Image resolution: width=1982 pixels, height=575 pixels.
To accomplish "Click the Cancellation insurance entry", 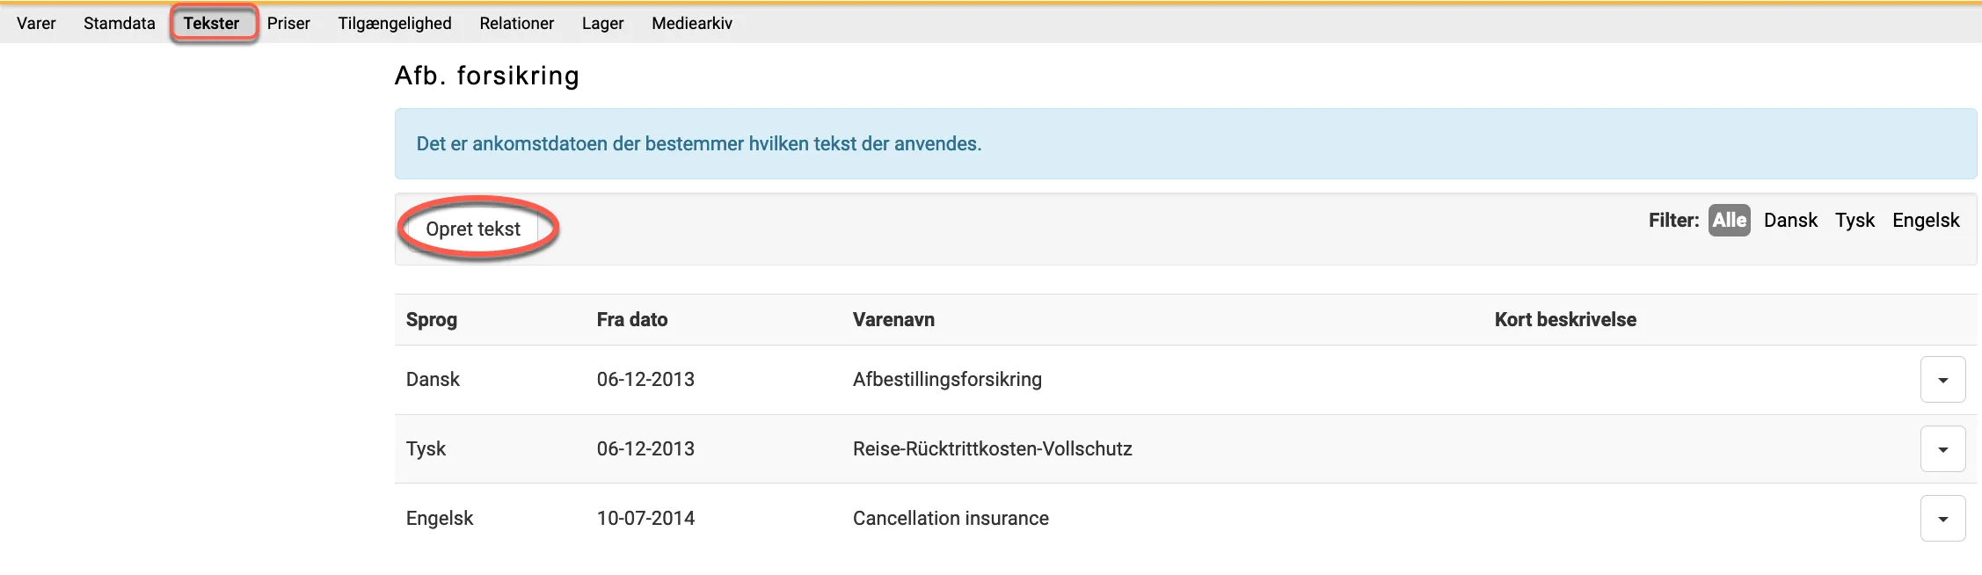I will [x=951, y=519].
